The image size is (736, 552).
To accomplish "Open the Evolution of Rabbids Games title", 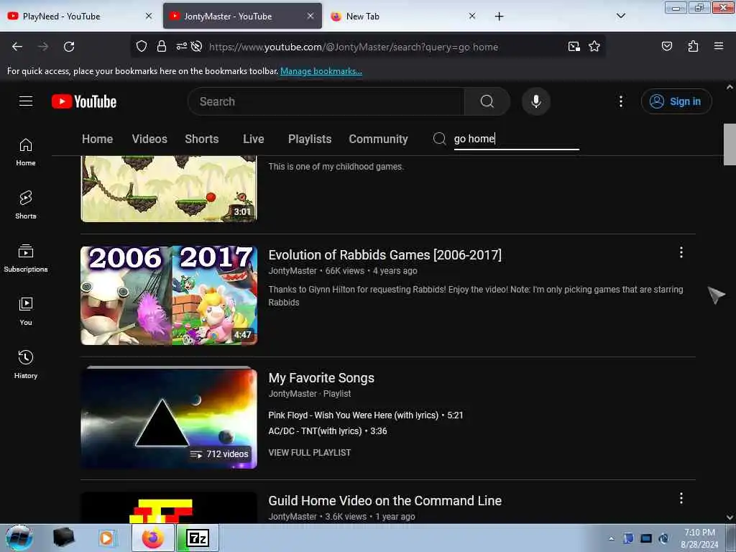I will (x=385, y=255).
